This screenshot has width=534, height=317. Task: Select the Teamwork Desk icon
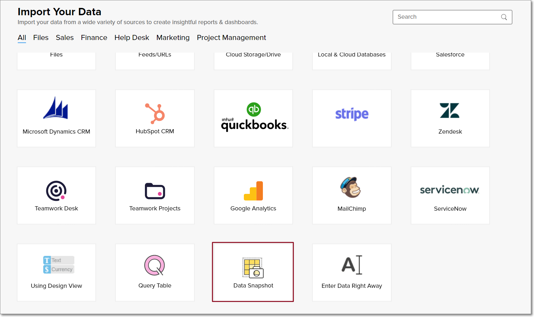tap(56, 191)
